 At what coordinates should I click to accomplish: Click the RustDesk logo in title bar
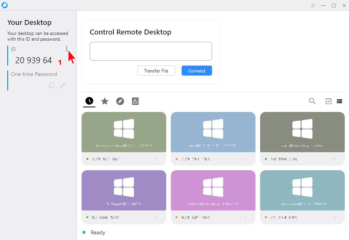pyautogui.click(x=5, y=5)
